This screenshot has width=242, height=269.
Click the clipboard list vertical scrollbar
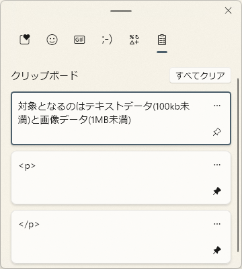(x=238, y=165)
